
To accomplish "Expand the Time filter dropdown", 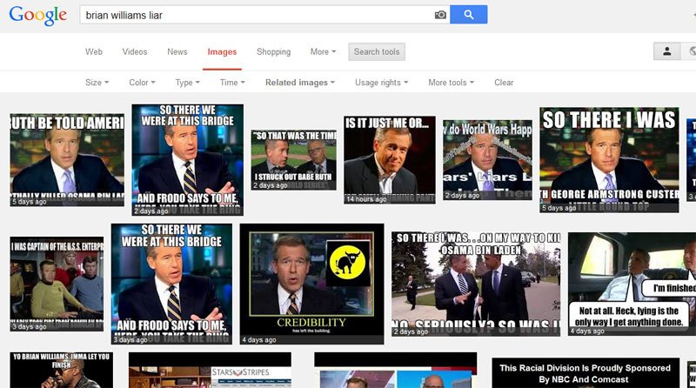I will 232,83.
